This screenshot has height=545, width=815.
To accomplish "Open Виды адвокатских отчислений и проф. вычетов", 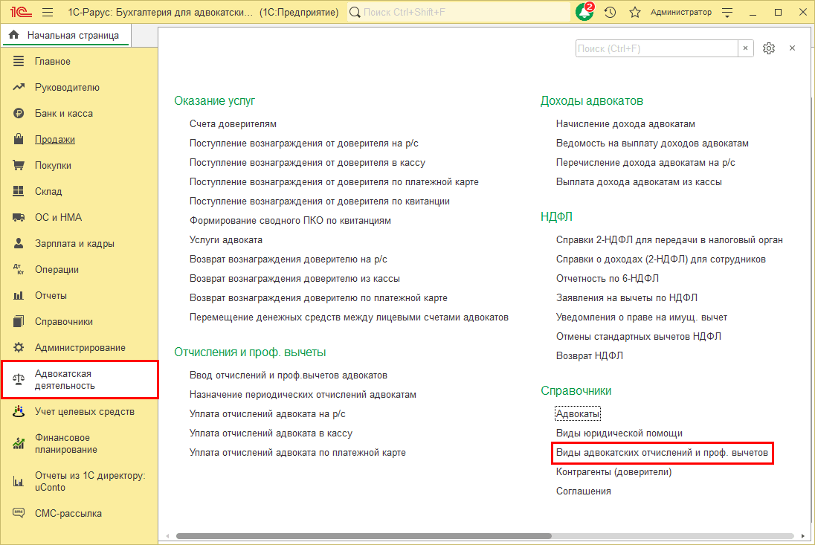I will 662,452.
